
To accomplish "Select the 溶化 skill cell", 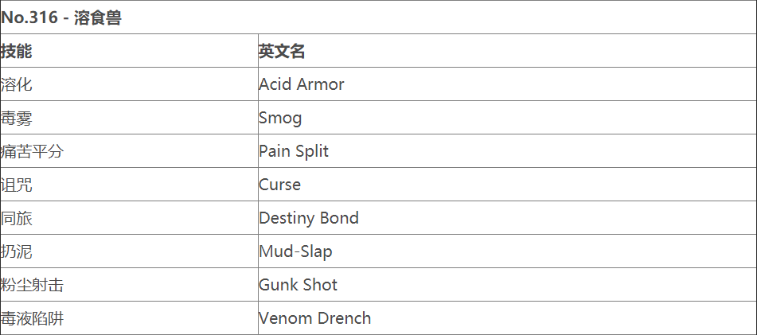I will point(17,84).
